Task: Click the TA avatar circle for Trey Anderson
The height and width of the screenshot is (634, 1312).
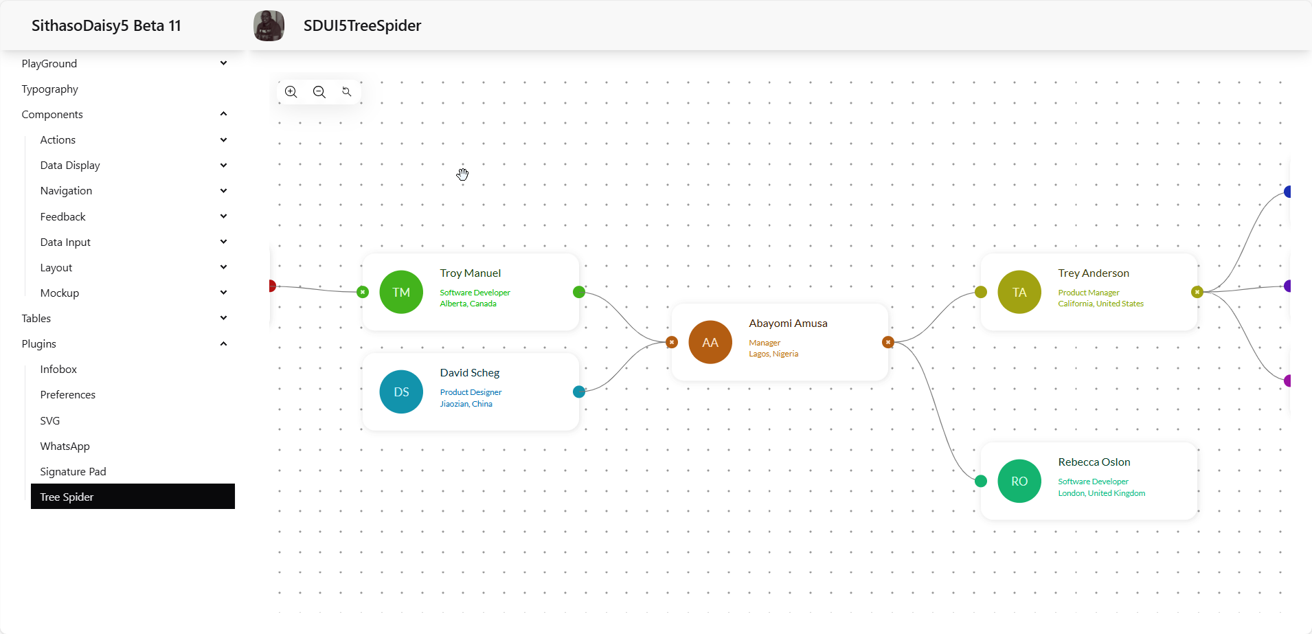Action: click(1019, 292)
